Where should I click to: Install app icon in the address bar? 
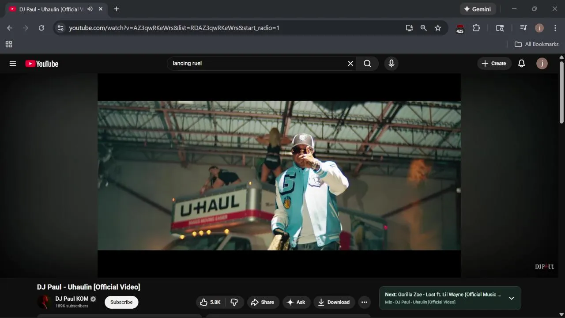(x=410, y=28)
